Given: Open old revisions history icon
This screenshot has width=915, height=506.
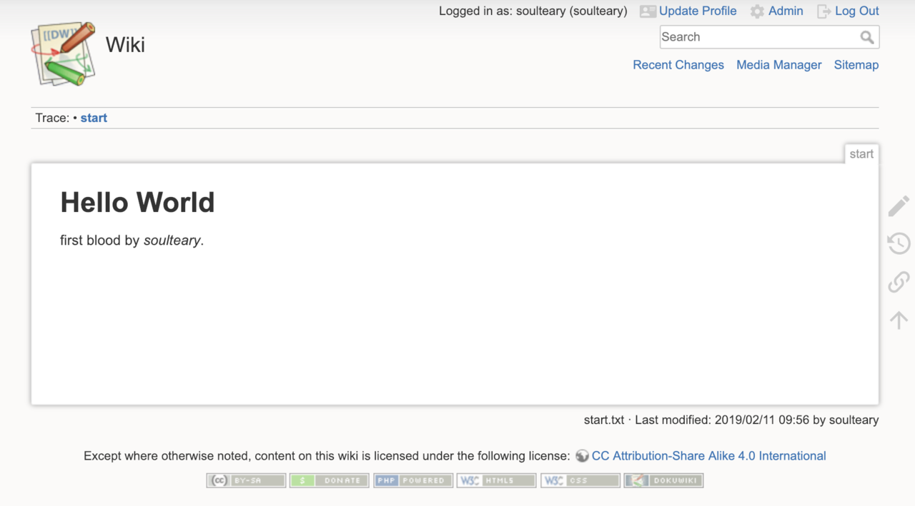Looking at the screenshot, I should click(x=899, y=243).
